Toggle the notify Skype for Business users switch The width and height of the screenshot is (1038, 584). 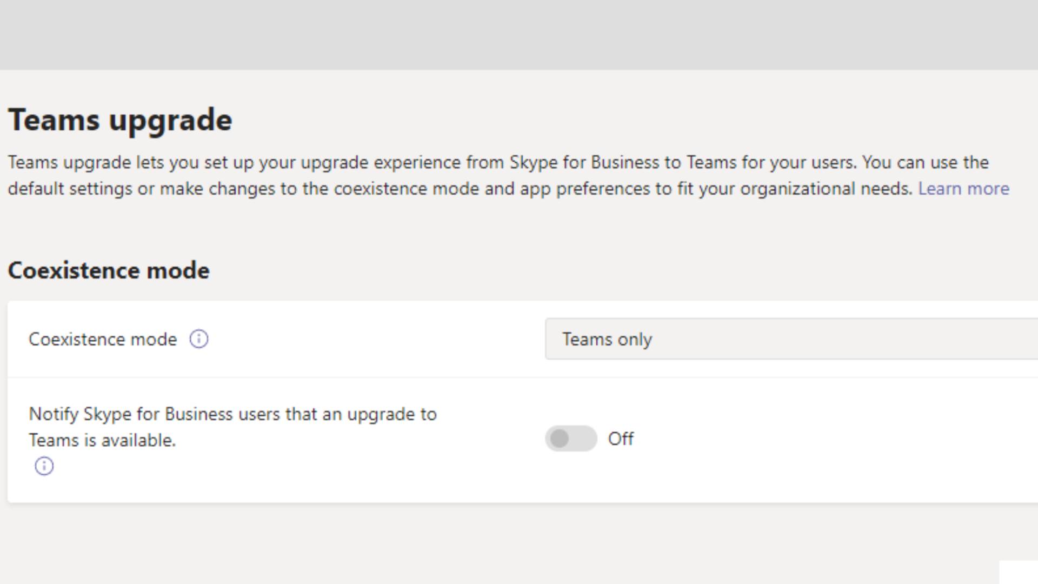tap(571, 439)
